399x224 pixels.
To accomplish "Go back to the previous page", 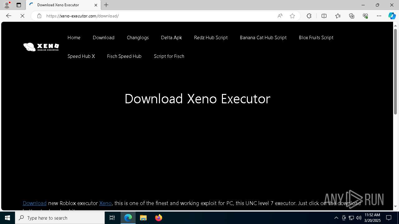I will pyautogui.click(x=9, y=16).
